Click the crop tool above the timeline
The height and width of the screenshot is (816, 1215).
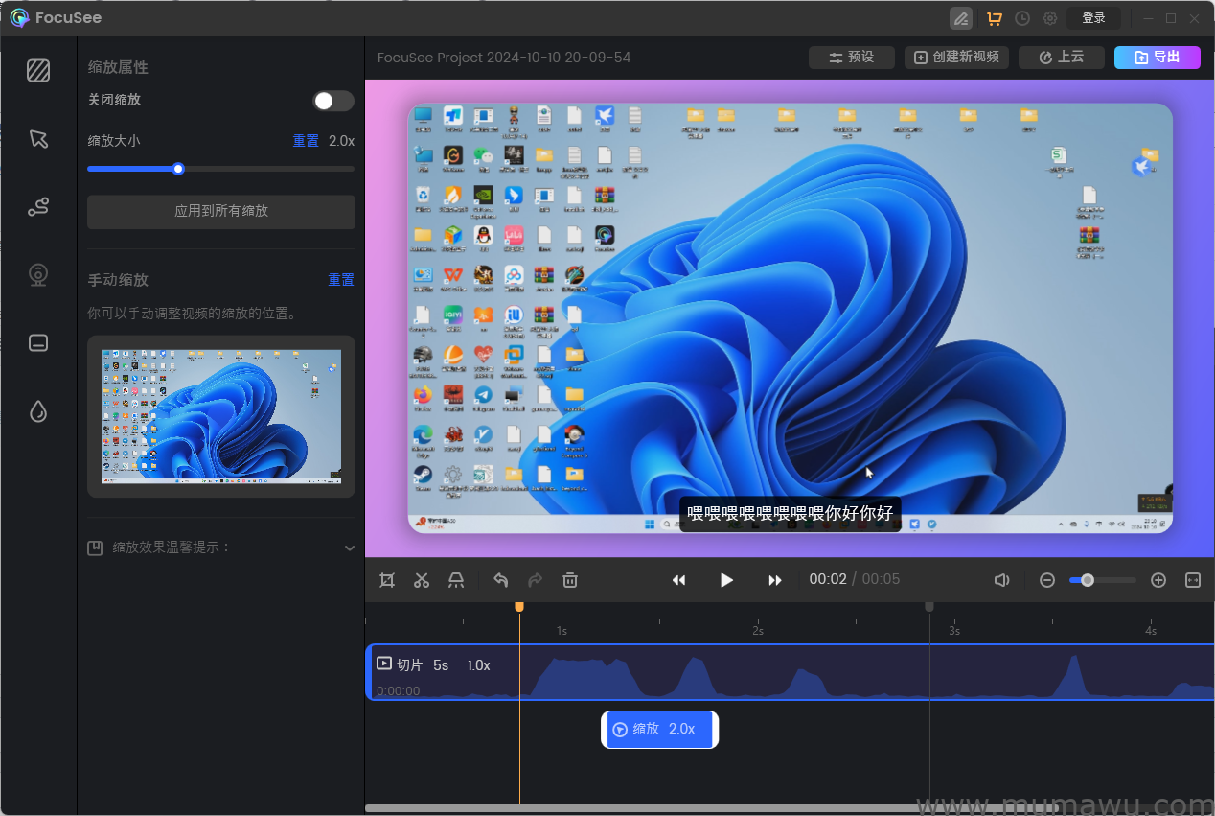387,579
